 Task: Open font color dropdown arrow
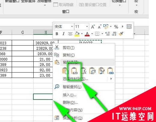tap(92, 34)
